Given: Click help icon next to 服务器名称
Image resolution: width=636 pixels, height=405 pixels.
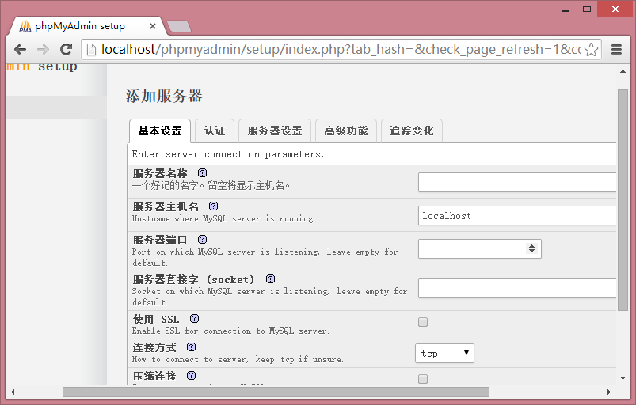Looking at the screenshot, I should (x=202, y=173).
